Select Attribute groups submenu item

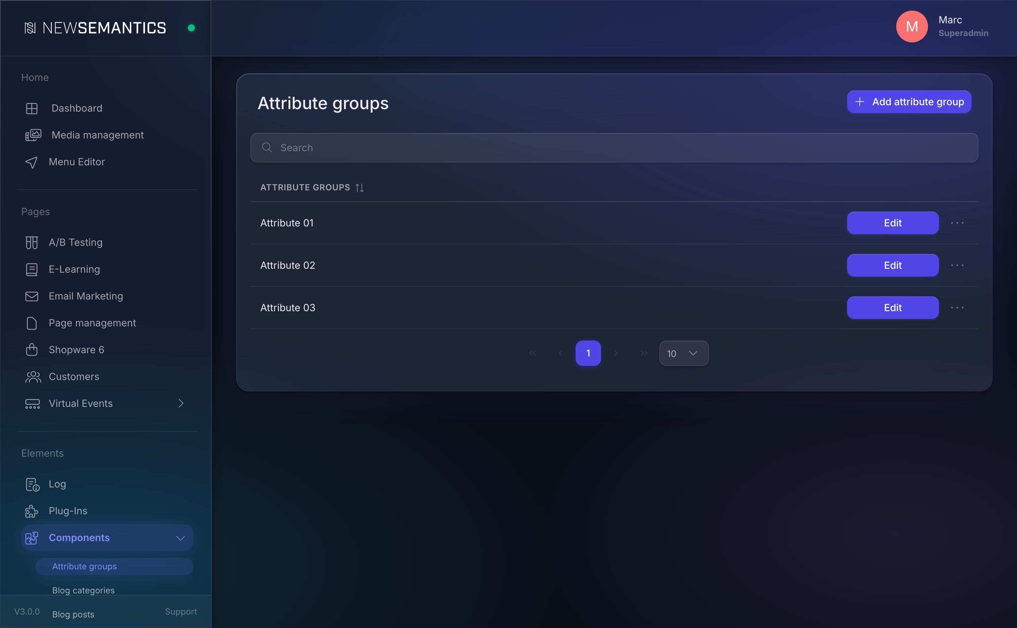(114, 567)
